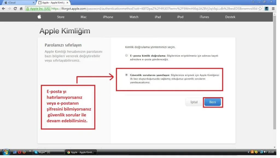280x158 pixels.
Task: Open Watch in Apple navigation
Action: (x=134, y=17)
